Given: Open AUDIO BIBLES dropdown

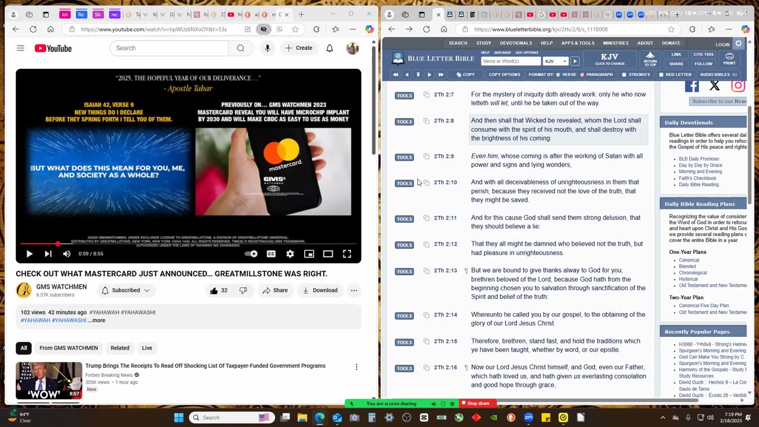Looking at the screenshot, I should (718, 75).
